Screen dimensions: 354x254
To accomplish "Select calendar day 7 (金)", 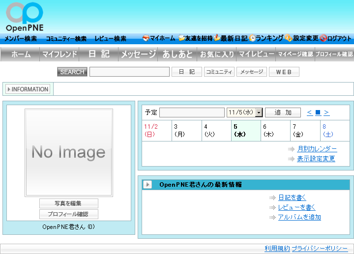I will tap(305, 131).
